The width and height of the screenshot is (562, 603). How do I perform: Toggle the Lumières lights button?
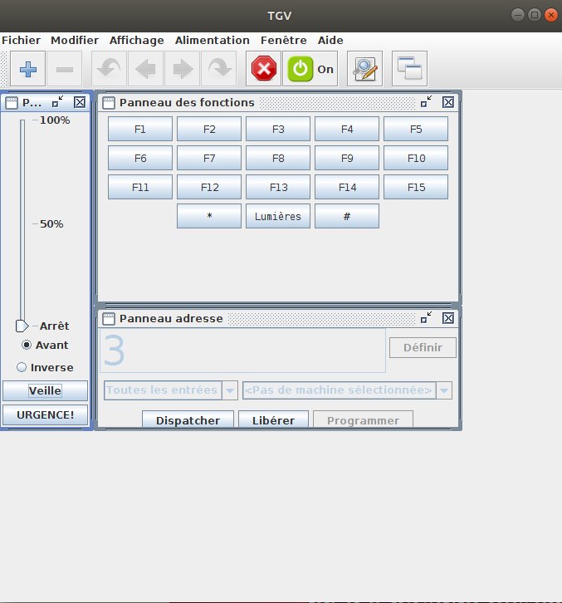click(x=278, y=216)
